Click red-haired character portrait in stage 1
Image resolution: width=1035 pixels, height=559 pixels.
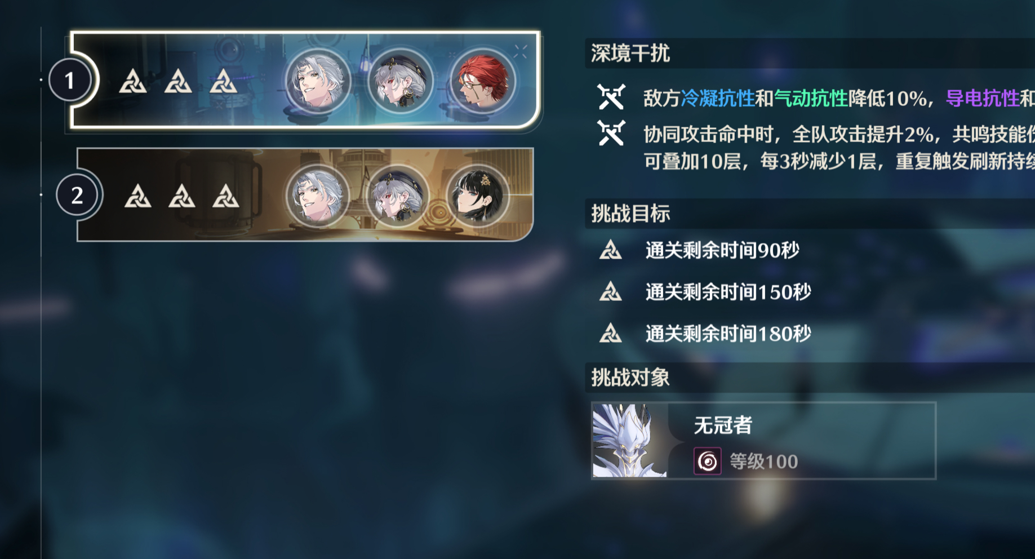click(482, 81)
